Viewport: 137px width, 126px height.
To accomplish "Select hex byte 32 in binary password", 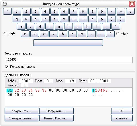I will (x=17, y=90).
